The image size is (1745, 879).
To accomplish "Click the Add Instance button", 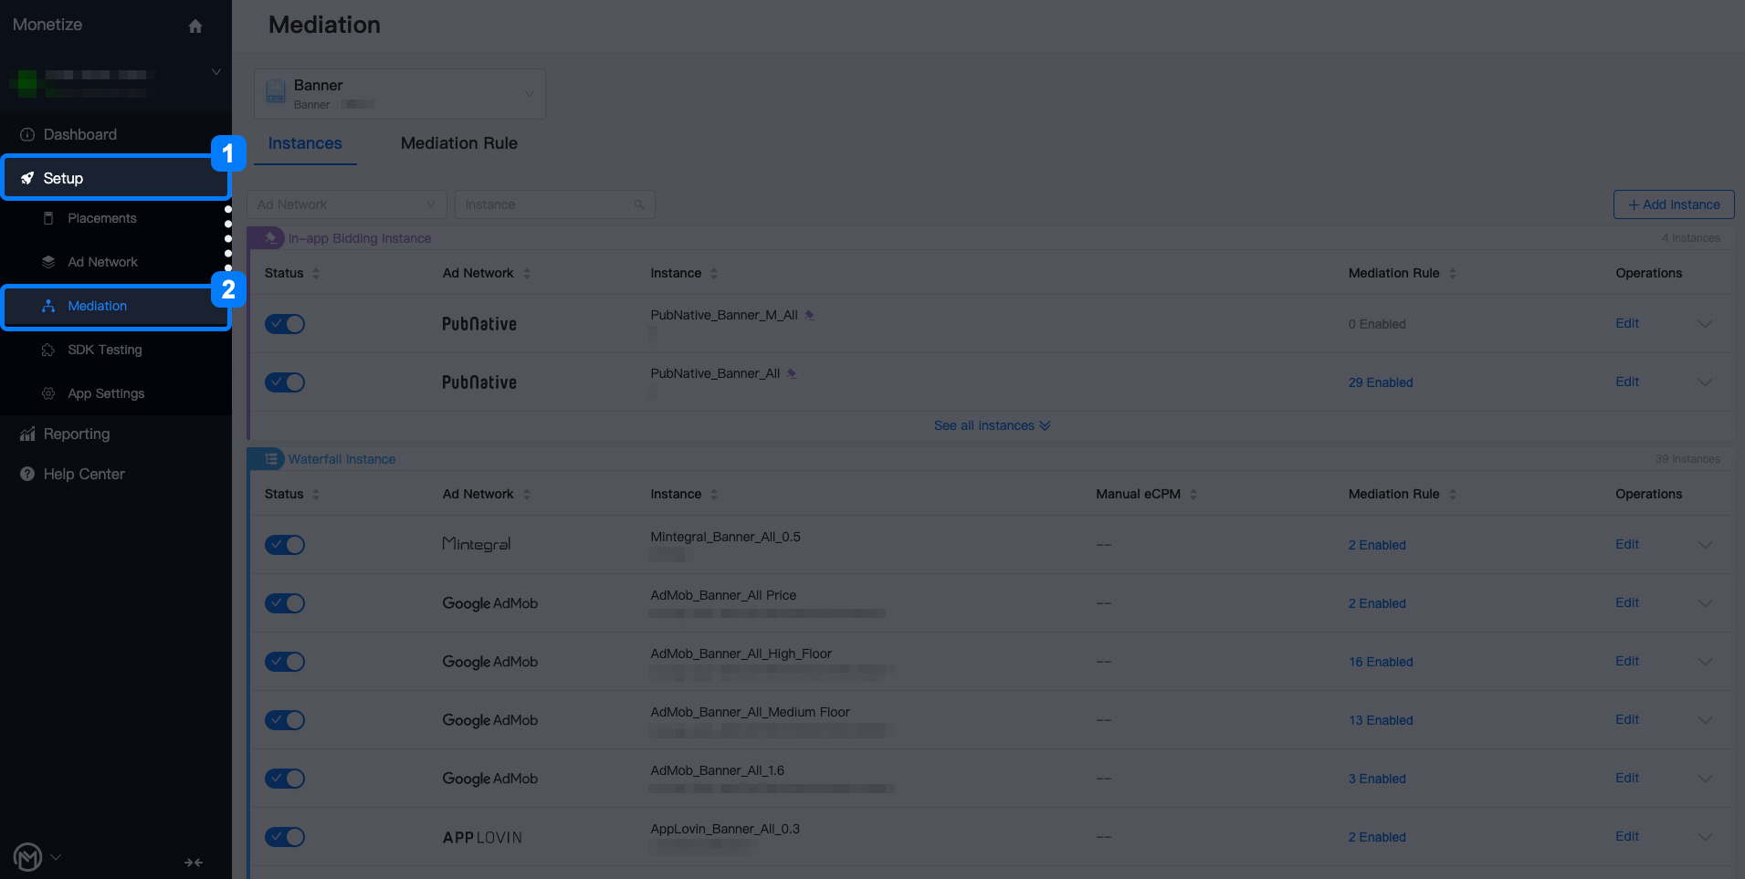I will [x=1674, y=204].
